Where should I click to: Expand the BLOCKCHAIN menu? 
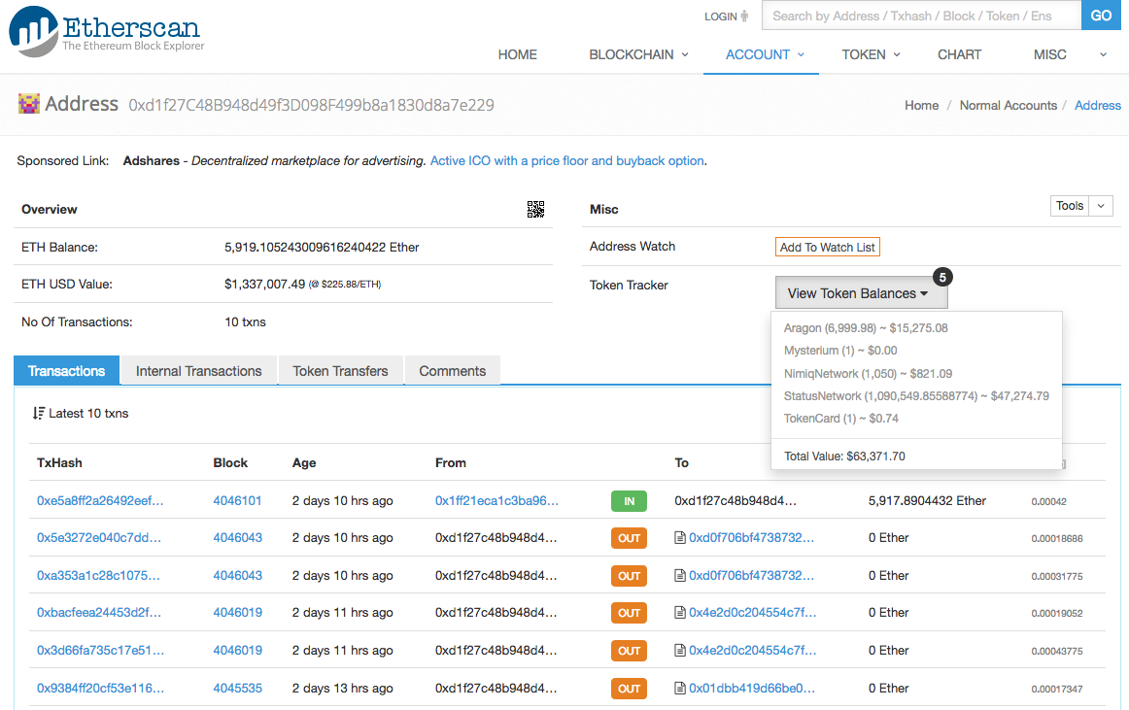638,54
